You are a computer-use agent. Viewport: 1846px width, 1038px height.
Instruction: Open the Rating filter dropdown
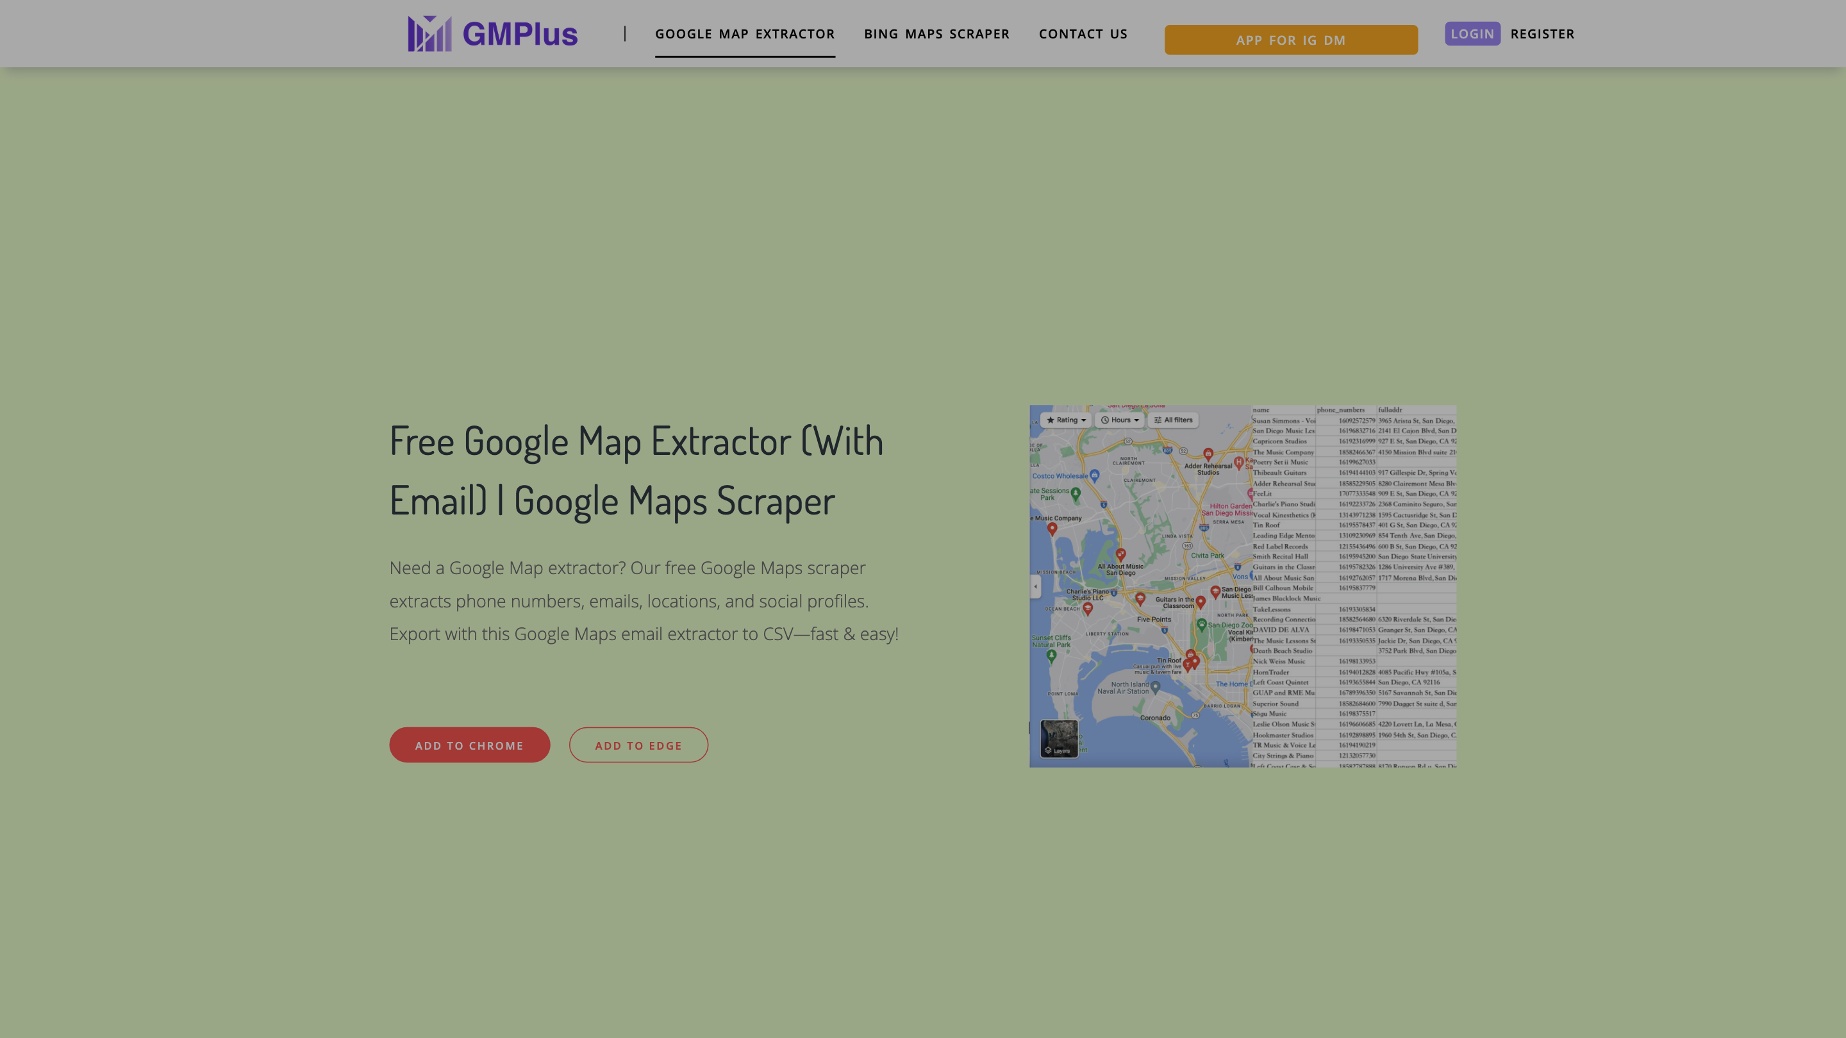(1067, 420)
